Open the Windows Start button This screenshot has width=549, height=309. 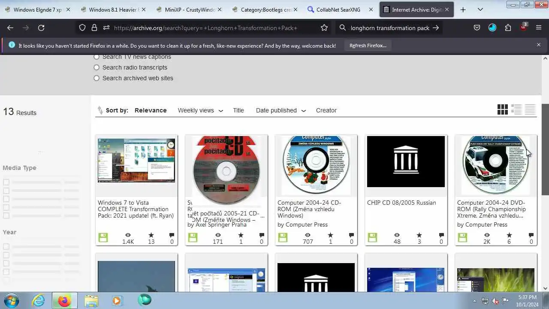[x=11, y=300]
